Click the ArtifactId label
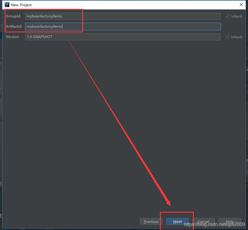Viewport: 248px width, 230px height. [14, 27]
